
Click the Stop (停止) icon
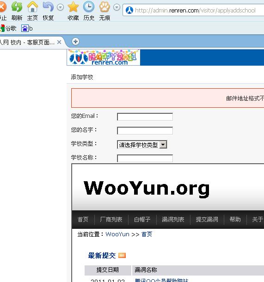(x=2, y=7)
